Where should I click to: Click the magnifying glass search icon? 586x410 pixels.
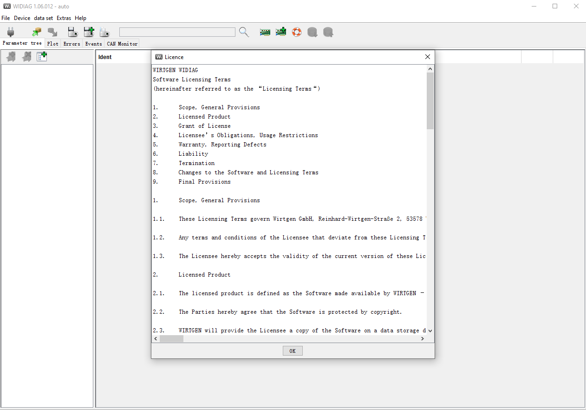click(244, 32)
